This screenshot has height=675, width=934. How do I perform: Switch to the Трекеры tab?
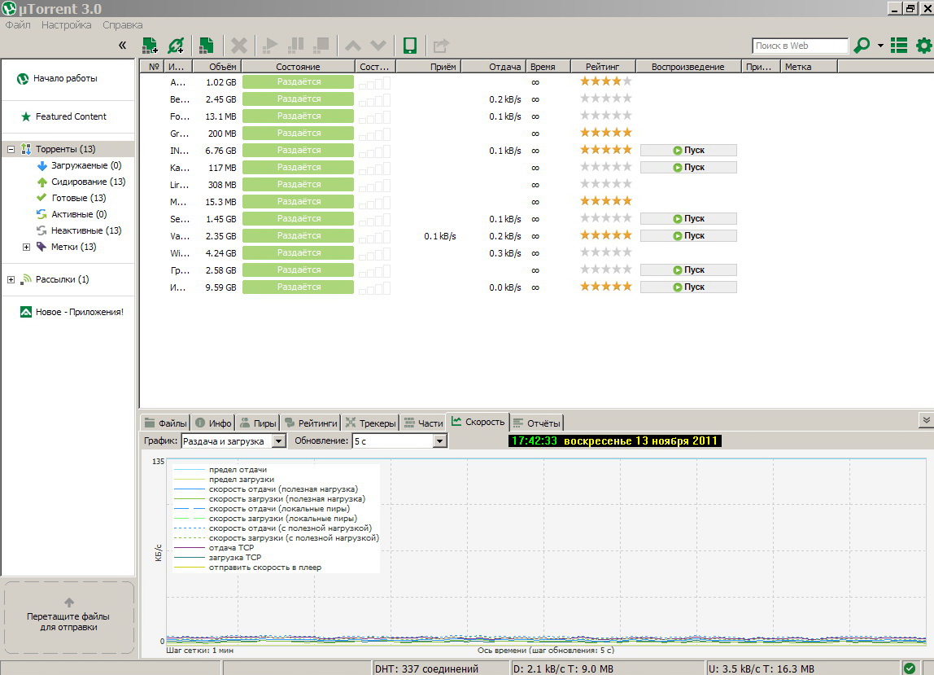pyautogui.click(x=370, y=423)
